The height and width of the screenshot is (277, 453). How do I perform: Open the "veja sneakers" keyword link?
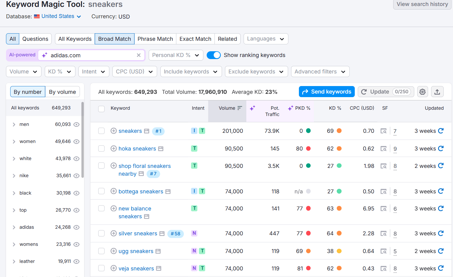coord(137,268)
